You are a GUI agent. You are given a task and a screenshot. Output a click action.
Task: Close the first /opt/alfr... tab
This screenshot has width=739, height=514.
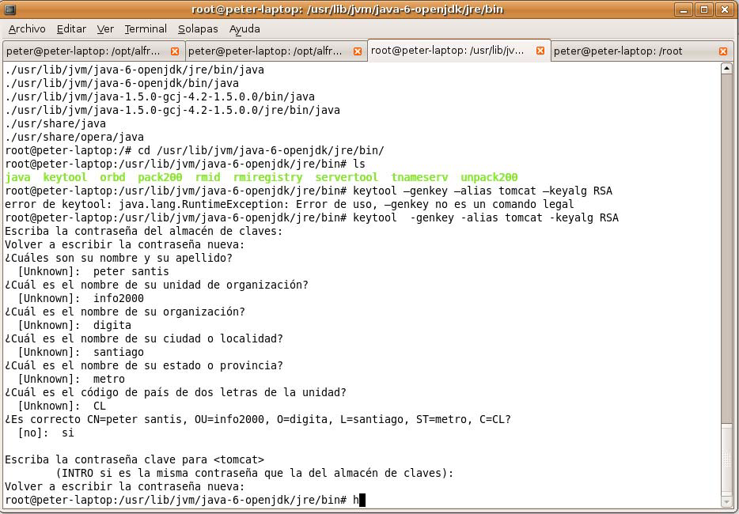tap(175, 51)
